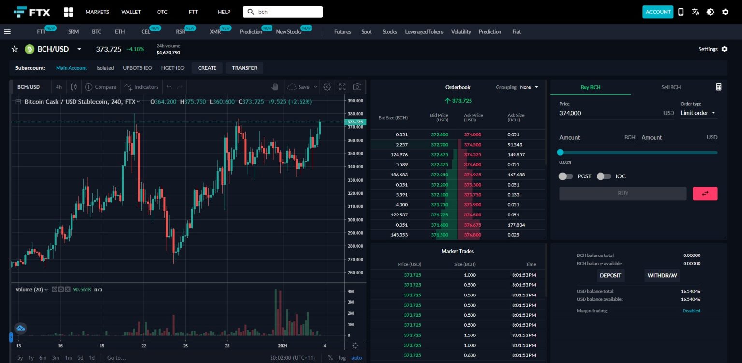Change Order type from Limit order dropdown
Screen dimensions: 742x363
698,113
